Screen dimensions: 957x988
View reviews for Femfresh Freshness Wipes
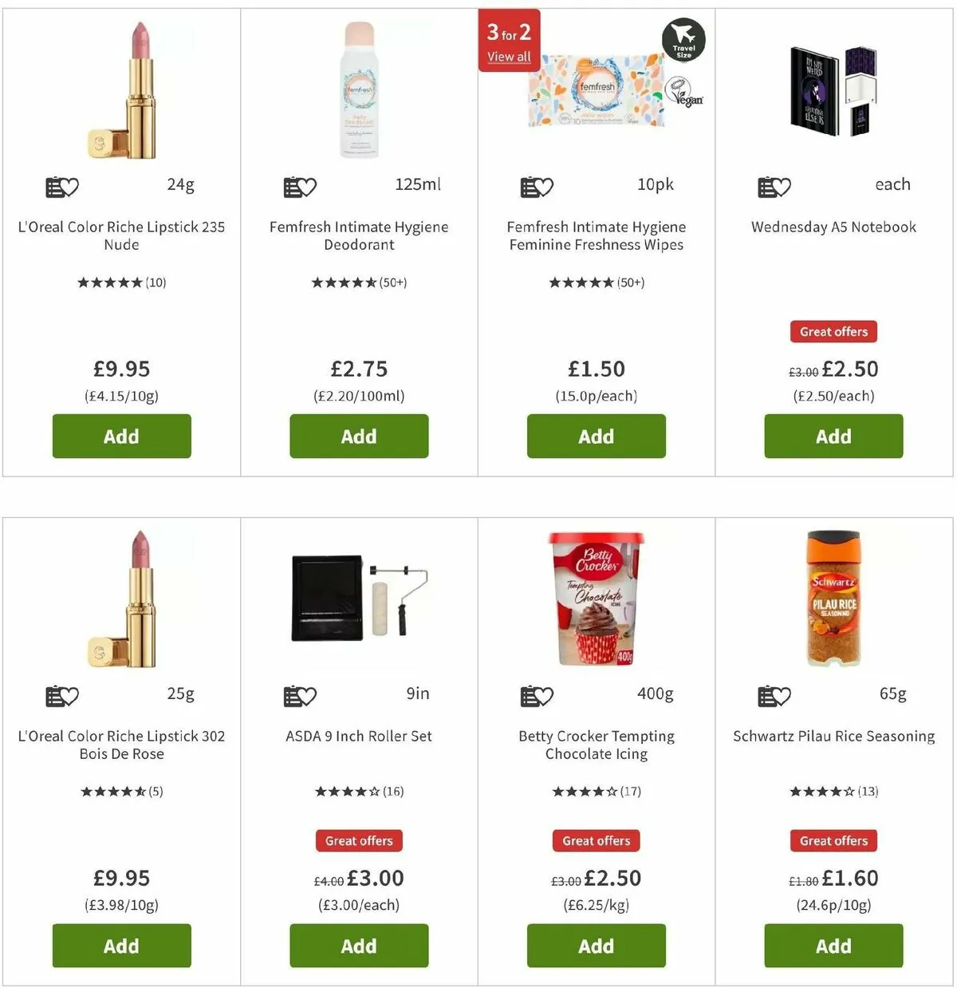pos(597,283)
